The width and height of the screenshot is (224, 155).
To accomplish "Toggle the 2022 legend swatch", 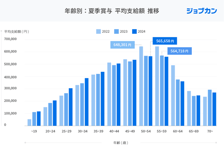I will 99,31.
